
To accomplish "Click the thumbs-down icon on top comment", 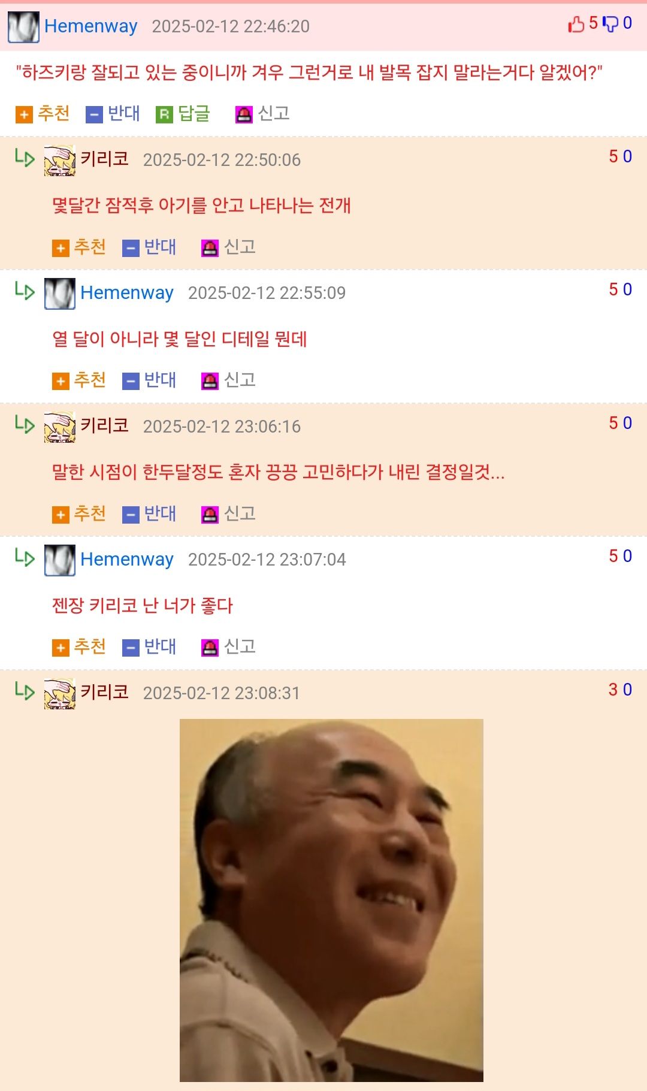I will pos(610,24).
